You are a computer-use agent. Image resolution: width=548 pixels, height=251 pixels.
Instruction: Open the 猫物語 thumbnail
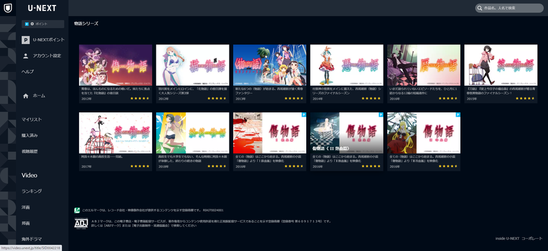192,65
